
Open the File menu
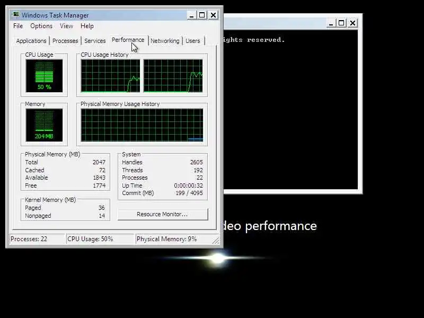click(x=18, y=26)
